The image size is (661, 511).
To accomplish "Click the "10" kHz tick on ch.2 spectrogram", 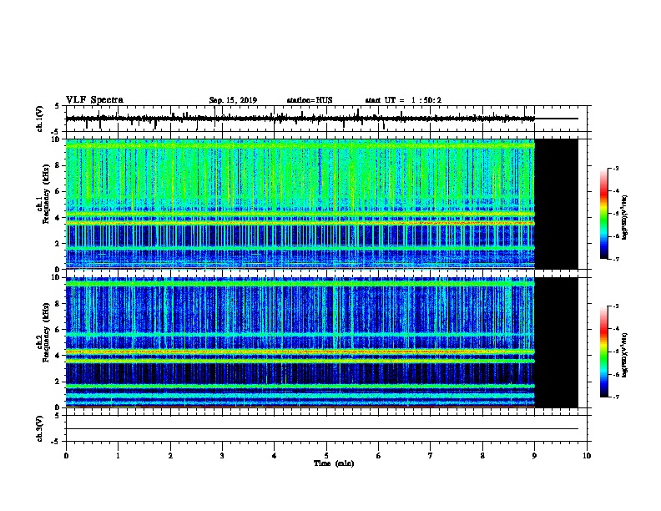I will pyautogui.click(x=56, y=277).
